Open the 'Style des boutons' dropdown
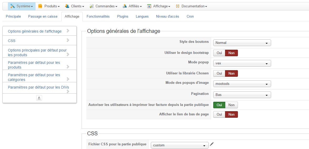Viewport: 309px width, 149px height. click(242, 43)
